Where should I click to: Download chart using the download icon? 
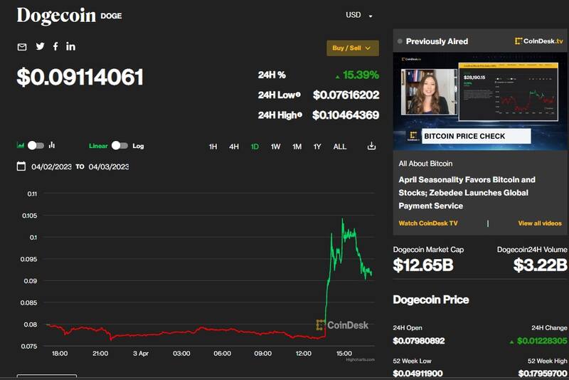pyautogui.click(x=371, y=146)
